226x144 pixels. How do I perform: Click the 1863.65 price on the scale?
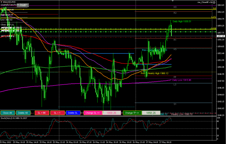coord(221,5)
